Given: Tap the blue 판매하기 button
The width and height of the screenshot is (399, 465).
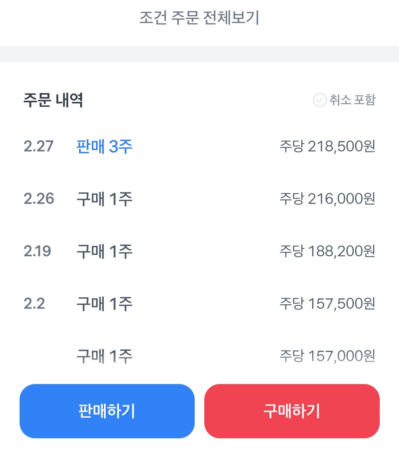Looking at the screenshot, I should click(x=107, y=411).
